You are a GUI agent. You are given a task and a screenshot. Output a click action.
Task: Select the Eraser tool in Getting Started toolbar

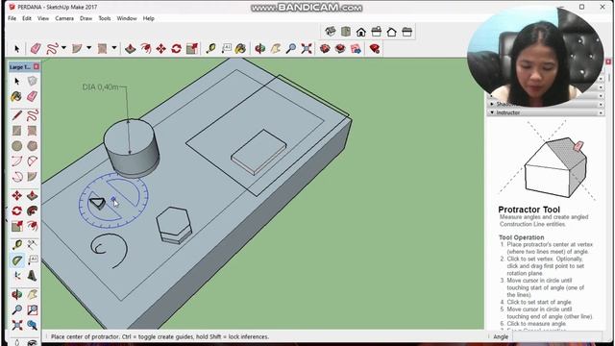[x=36, y=49]
